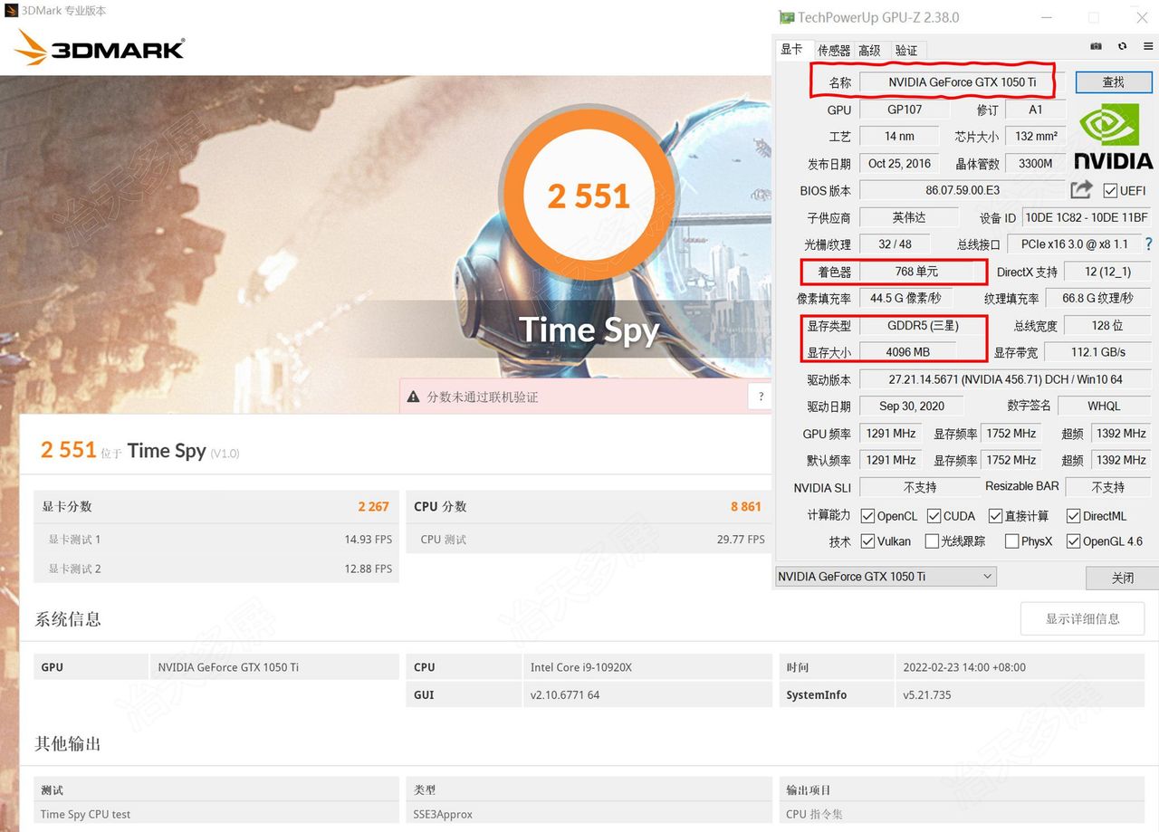Click the WHQL signature value
This screenshot has height=832, width=1159.
1104,406
